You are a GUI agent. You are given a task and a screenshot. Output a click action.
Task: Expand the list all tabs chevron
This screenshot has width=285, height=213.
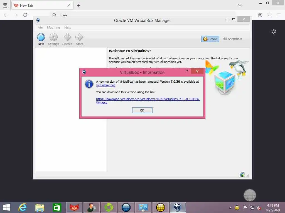[x=240, y=6]
